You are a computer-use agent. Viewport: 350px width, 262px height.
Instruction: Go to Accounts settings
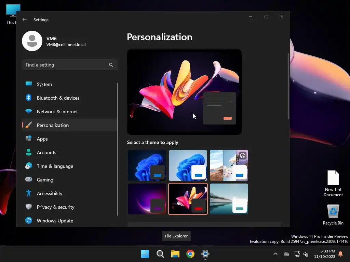pos(70,152)
